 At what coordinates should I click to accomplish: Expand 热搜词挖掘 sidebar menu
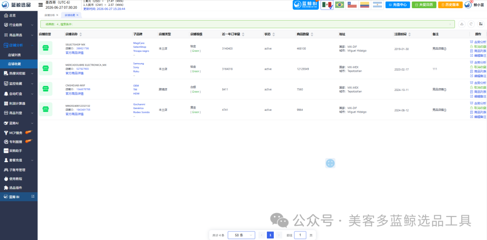tap(18, 73)
